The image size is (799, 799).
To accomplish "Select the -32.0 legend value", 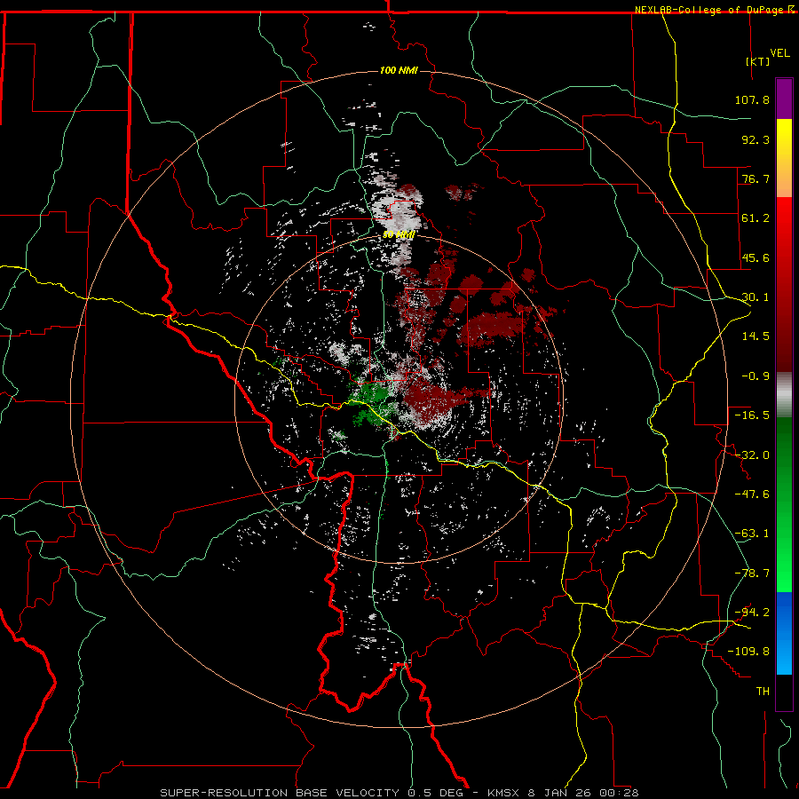I will [x=752, y=455].
